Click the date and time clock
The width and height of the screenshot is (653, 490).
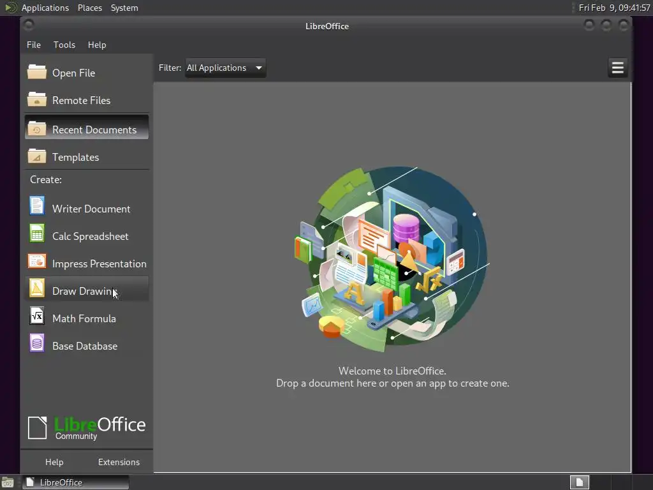614,8
